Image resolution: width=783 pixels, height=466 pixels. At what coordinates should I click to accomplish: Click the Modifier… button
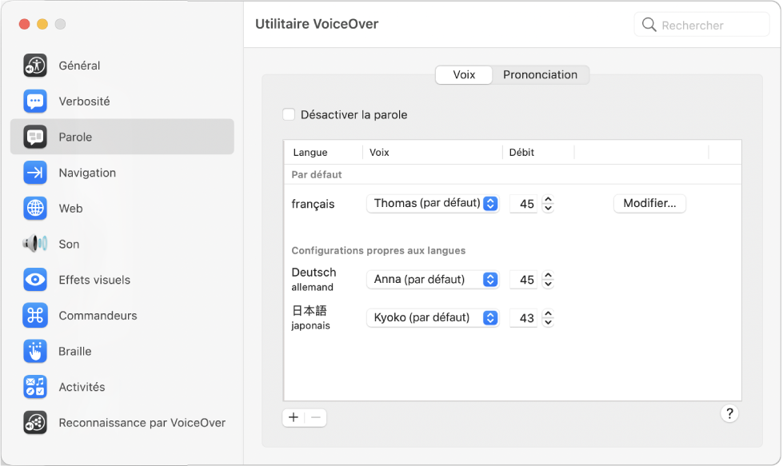click(x=649, y=204)
